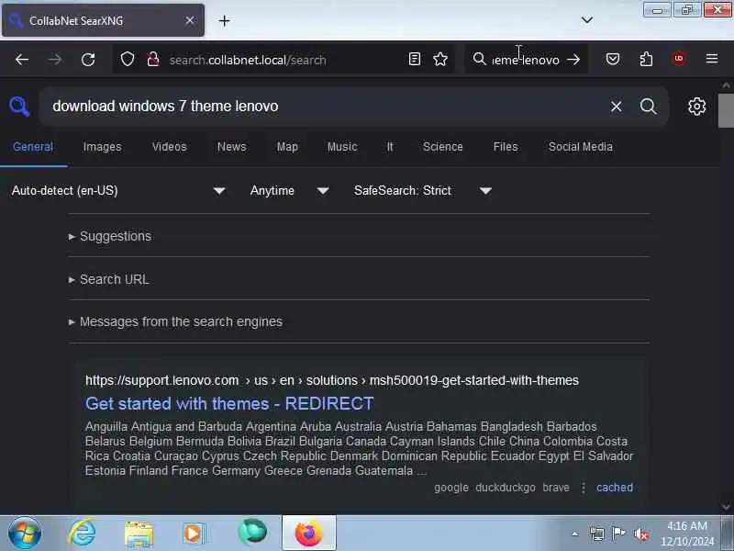The image size is (734, 551).
Task: Show hidden system tray icons
Action: 575,534
